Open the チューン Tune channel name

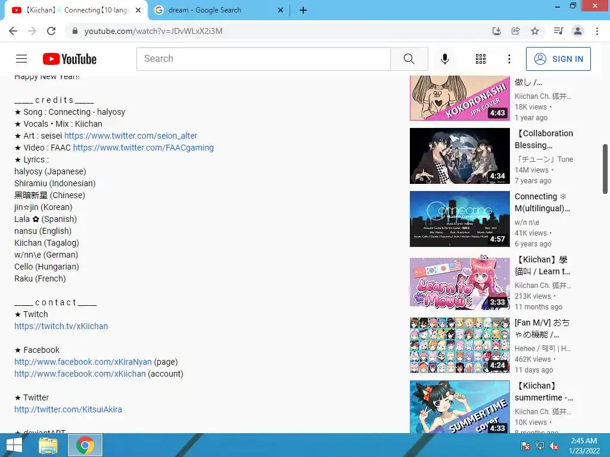[x=544, y=159]
